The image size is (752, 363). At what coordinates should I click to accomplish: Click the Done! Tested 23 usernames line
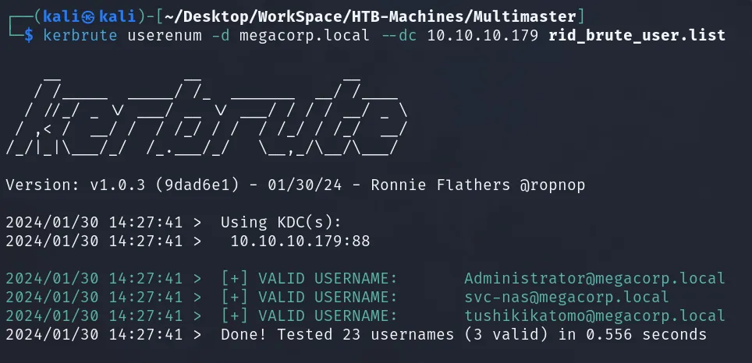coord(356,334)
